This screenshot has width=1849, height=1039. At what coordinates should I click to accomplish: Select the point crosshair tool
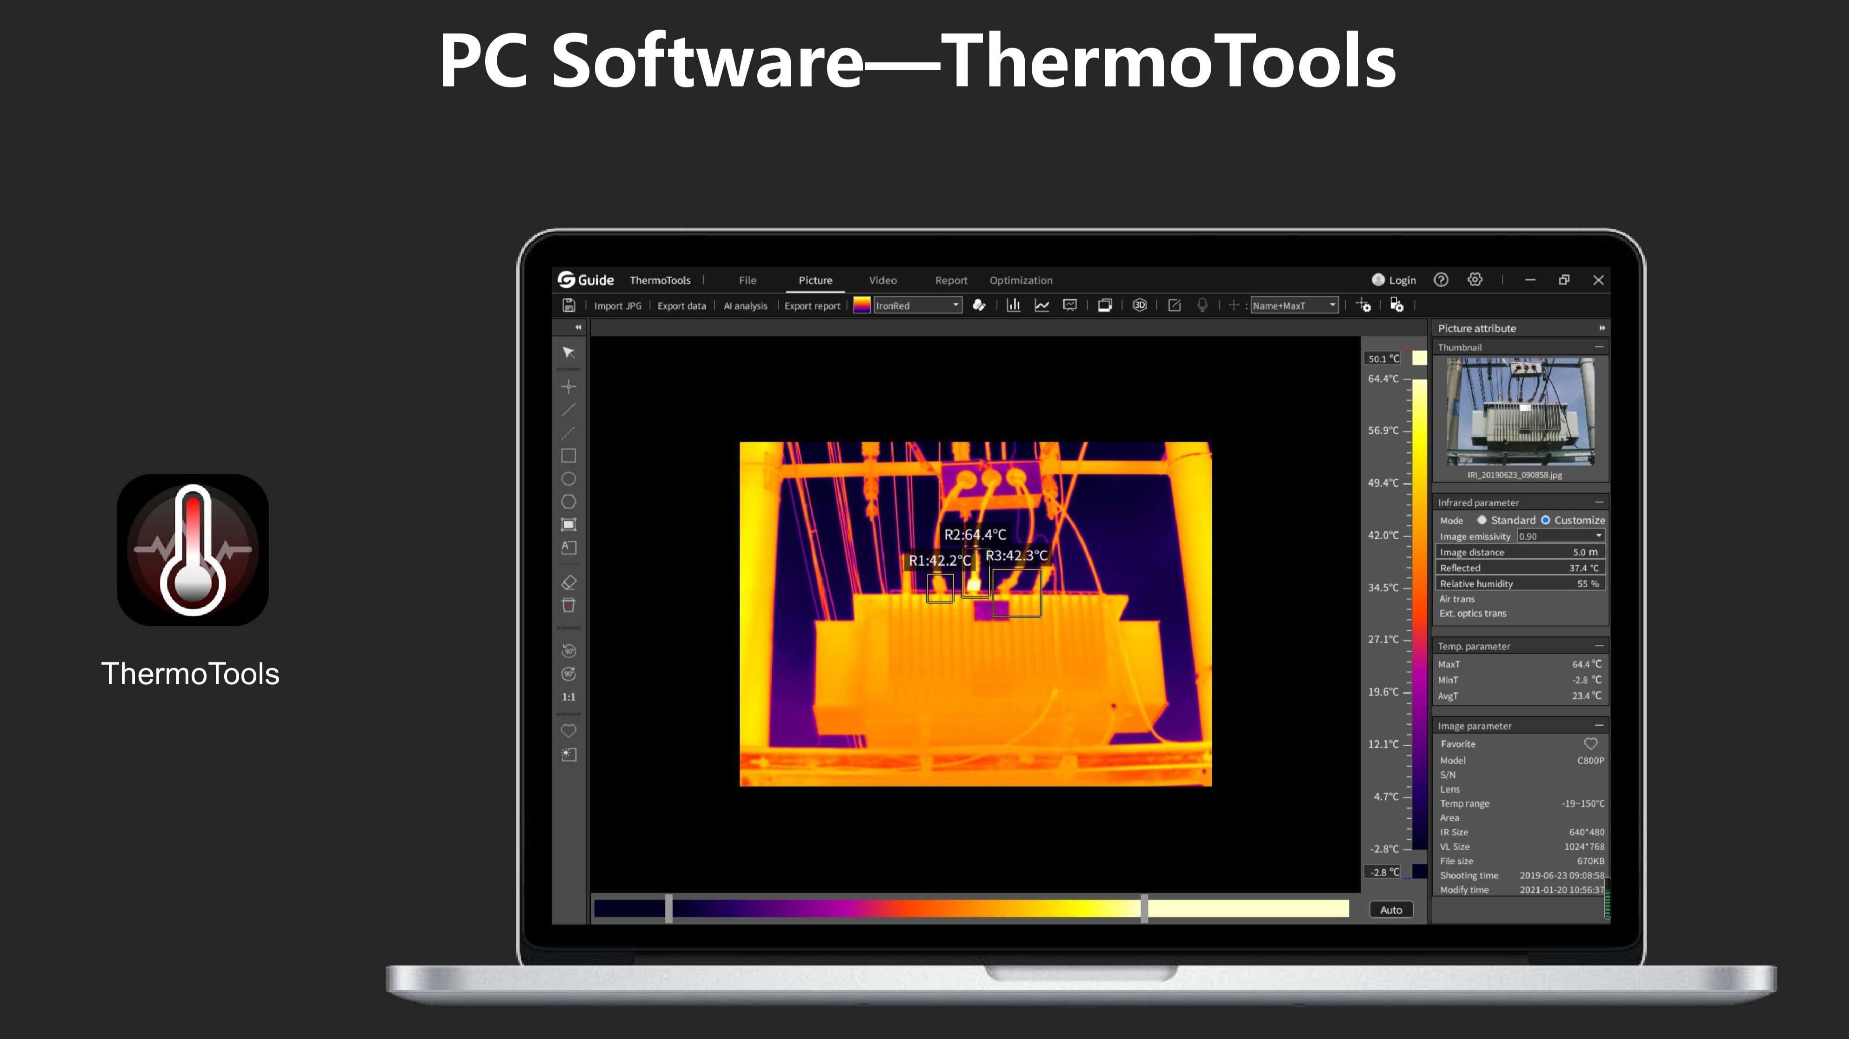click(x=568, y=387)
